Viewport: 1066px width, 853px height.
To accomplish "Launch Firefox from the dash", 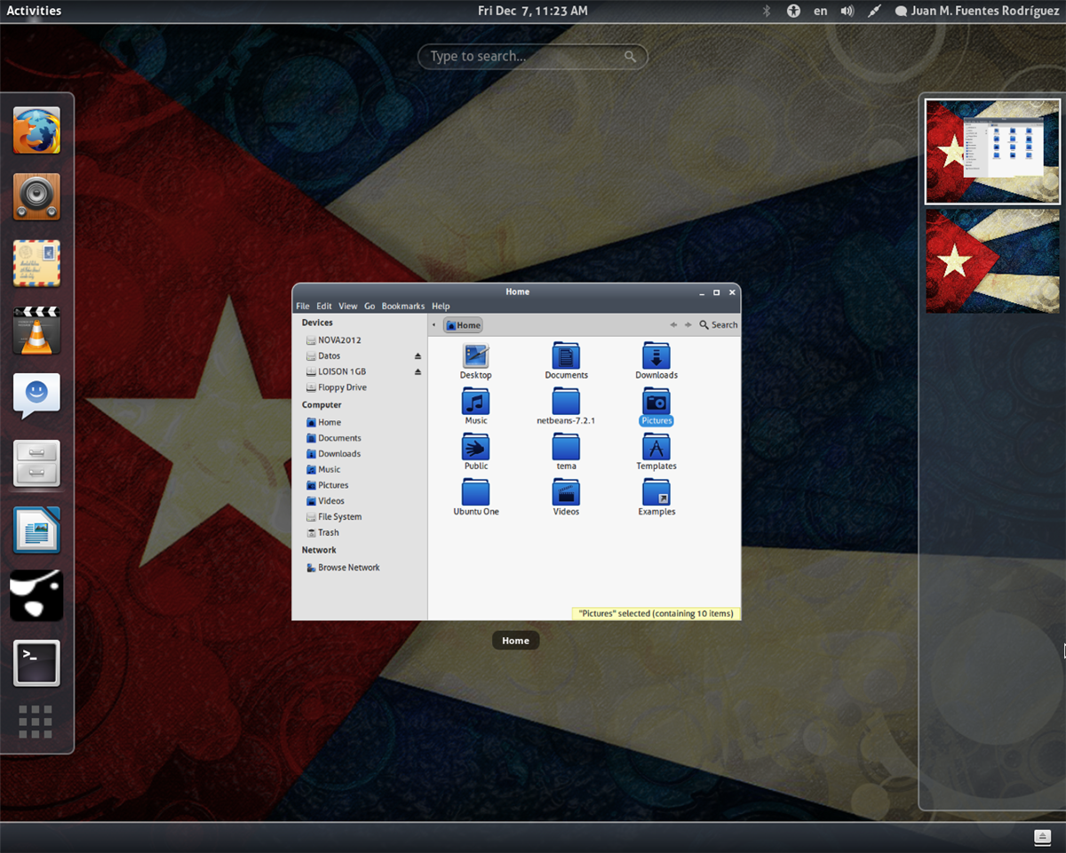I will point(36,131).
